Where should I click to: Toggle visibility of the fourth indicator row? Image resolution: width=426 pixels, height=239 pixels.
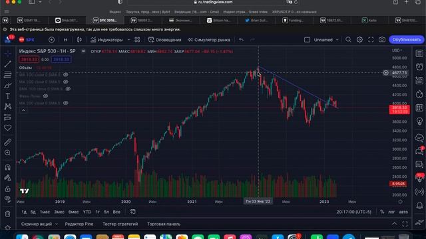[x=45, y=96]
